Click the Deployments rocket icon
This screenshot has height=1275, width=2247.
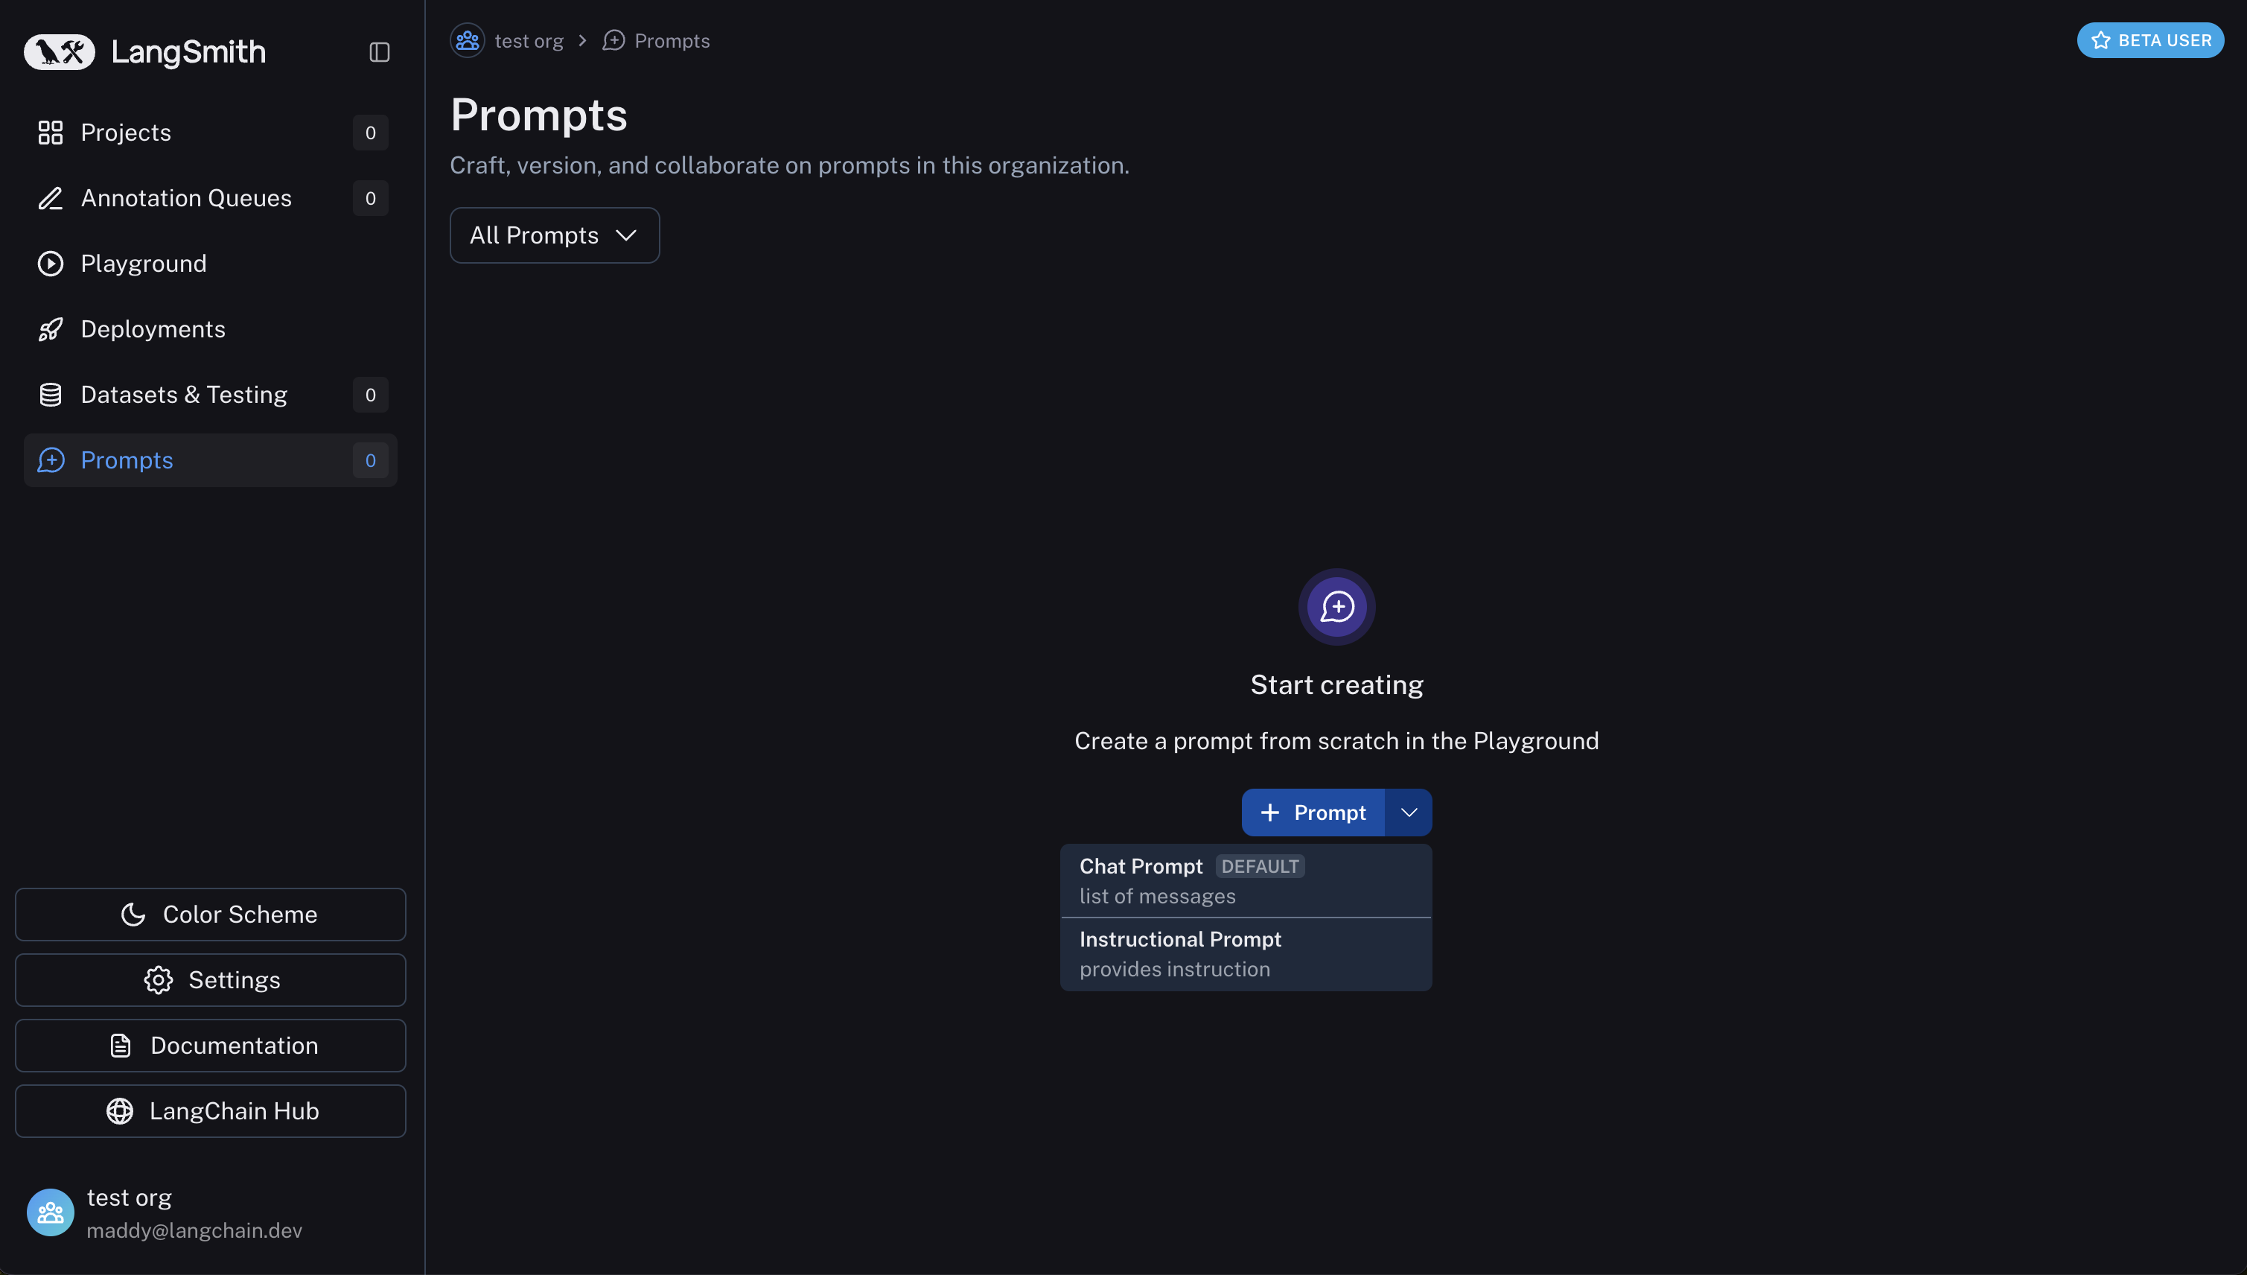coord(51,329)
